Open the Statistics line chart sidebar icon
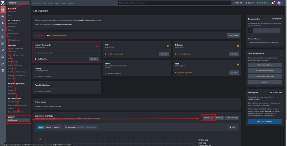The height and width of the screenshot is (146, 287). coord(3,44)
